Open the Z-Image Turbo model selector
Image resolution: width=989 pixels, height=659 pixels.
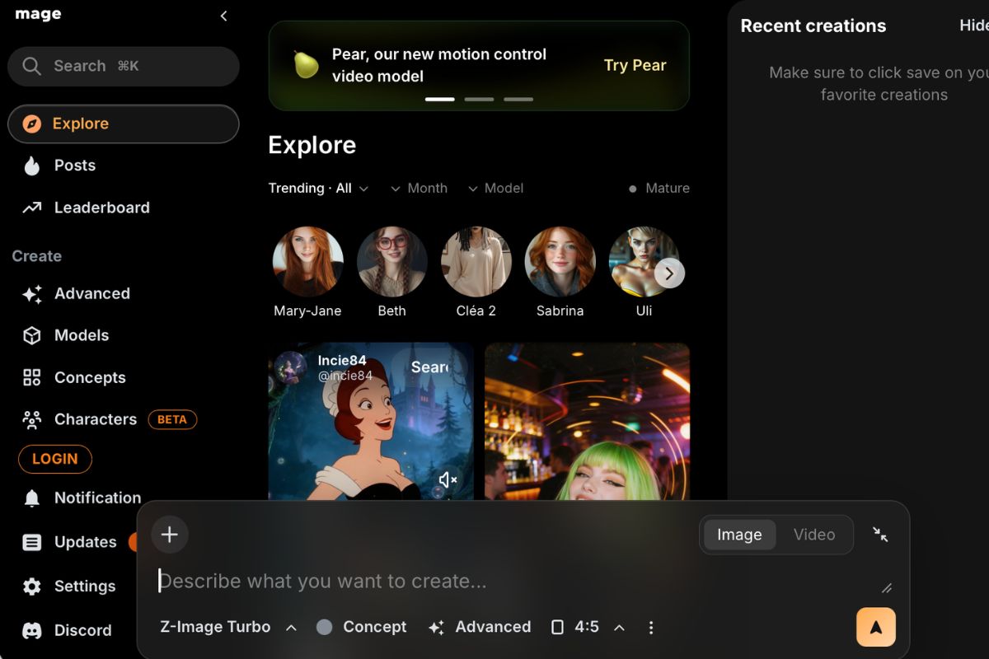click(227, 628)
